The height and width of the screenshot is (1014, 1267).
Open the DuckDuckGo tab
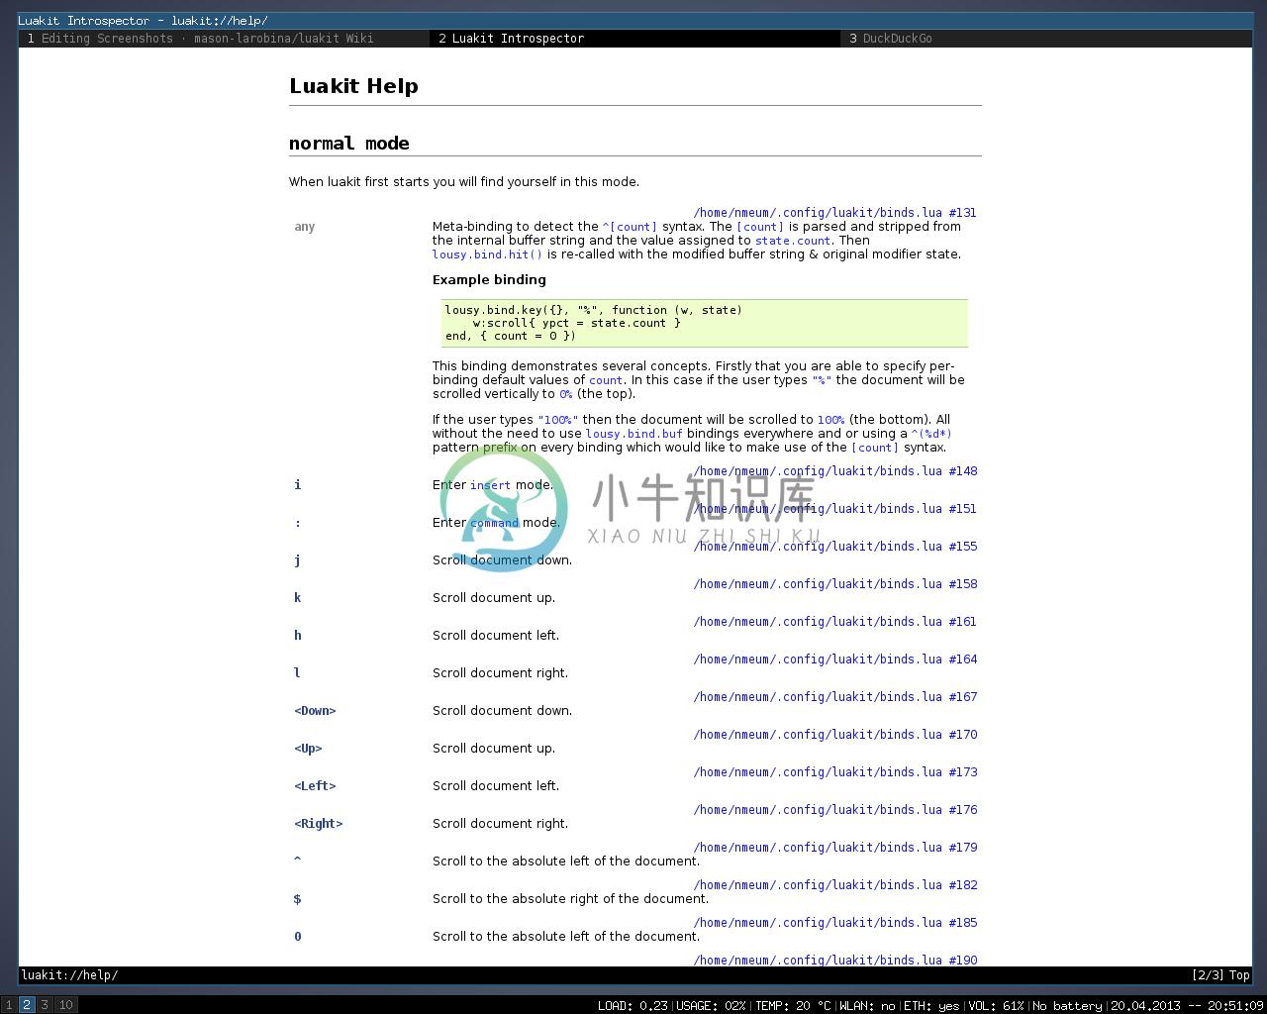(x=1045, y=39)
